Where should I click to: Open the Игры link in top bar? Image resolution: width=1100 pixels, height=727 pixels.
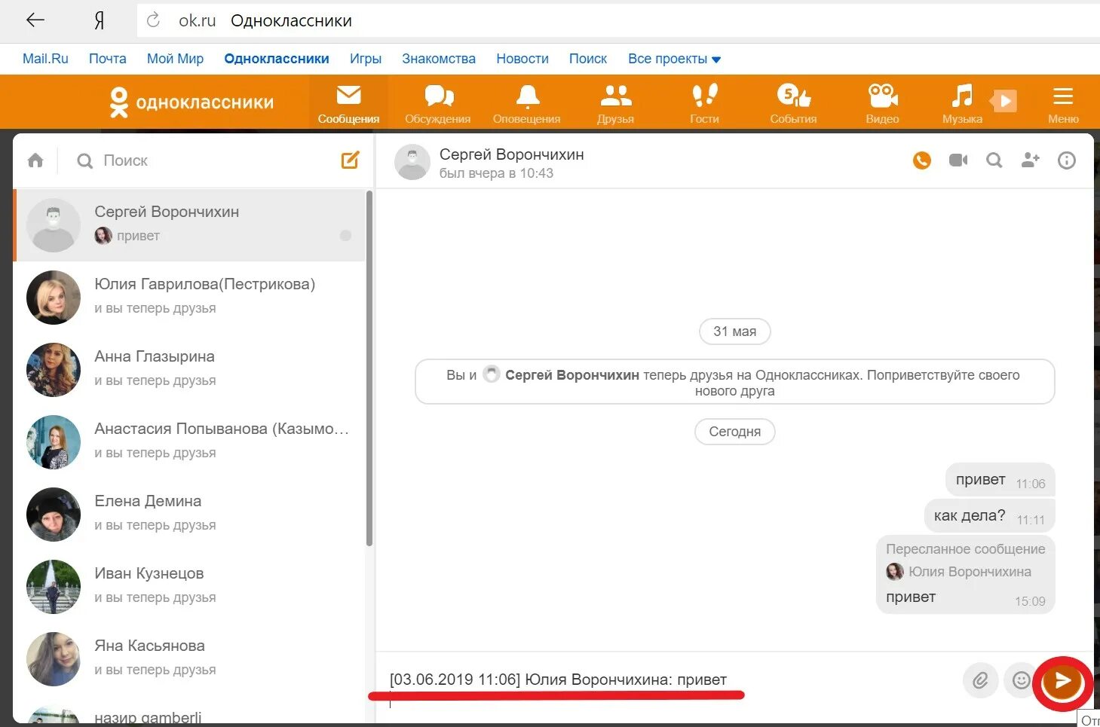[x=366, y=59]
